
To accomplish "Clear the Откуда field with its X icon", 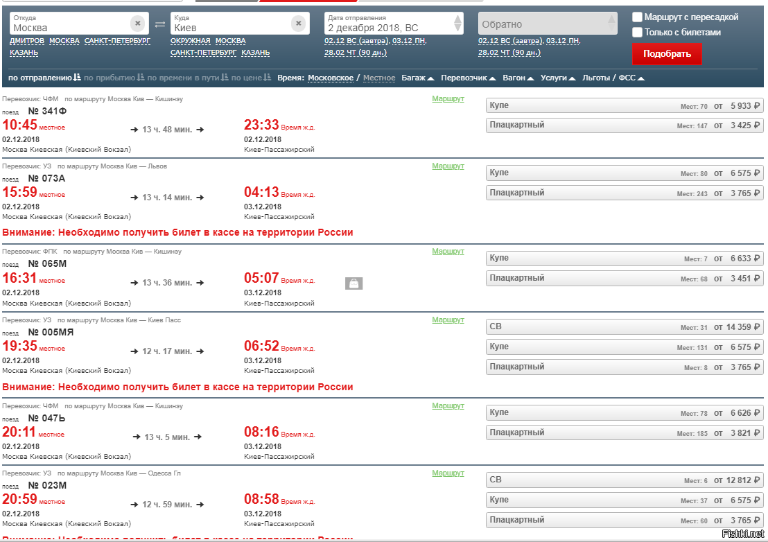I will pos(138,23).
